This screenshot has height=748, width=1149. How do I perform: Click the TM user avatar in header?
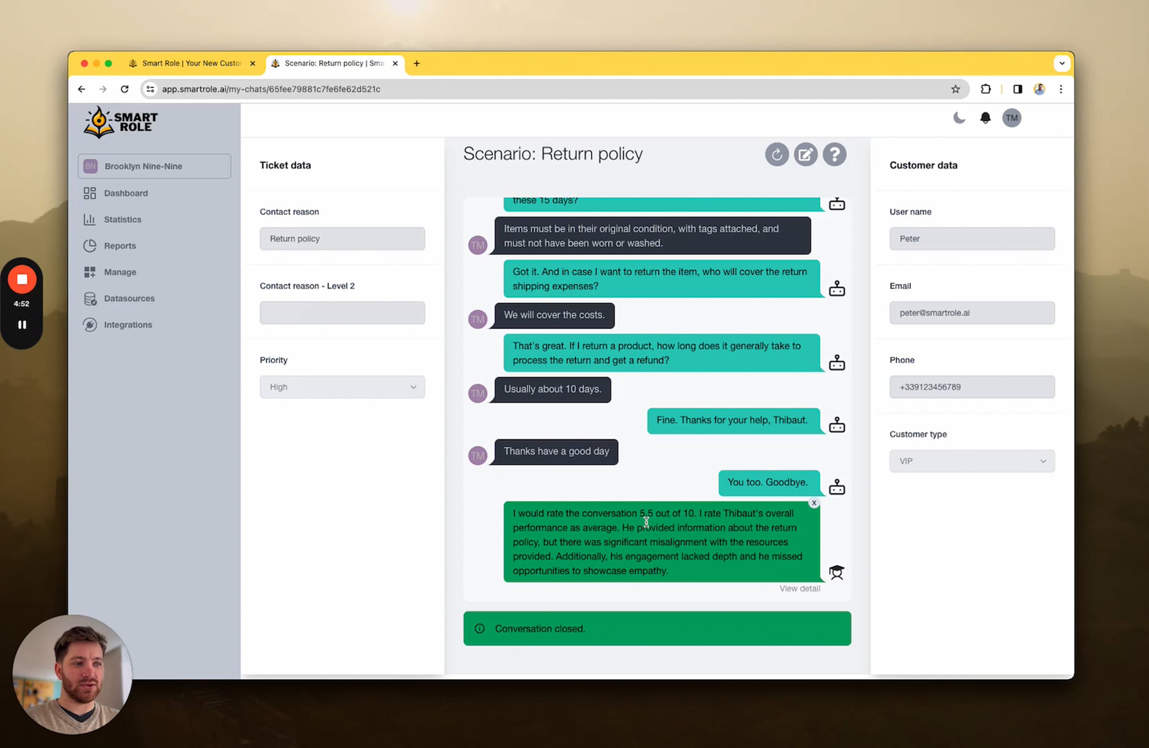coord(1012,118)
